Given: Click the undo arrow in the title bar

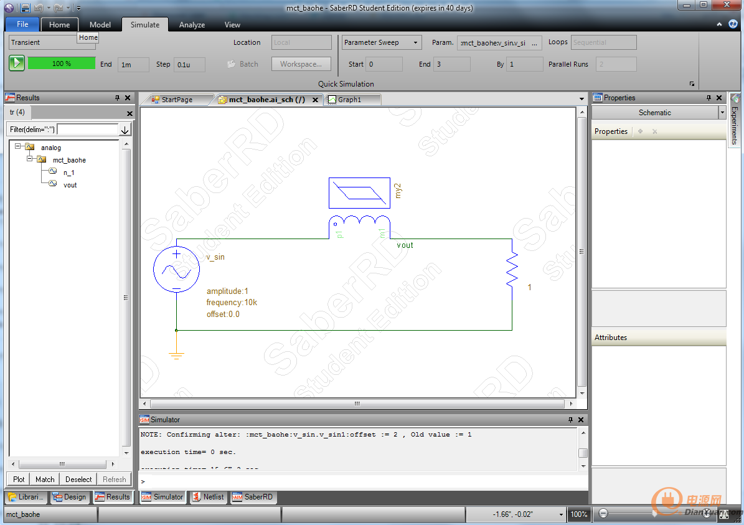Looking at the screenshot, I should [39, 7].
